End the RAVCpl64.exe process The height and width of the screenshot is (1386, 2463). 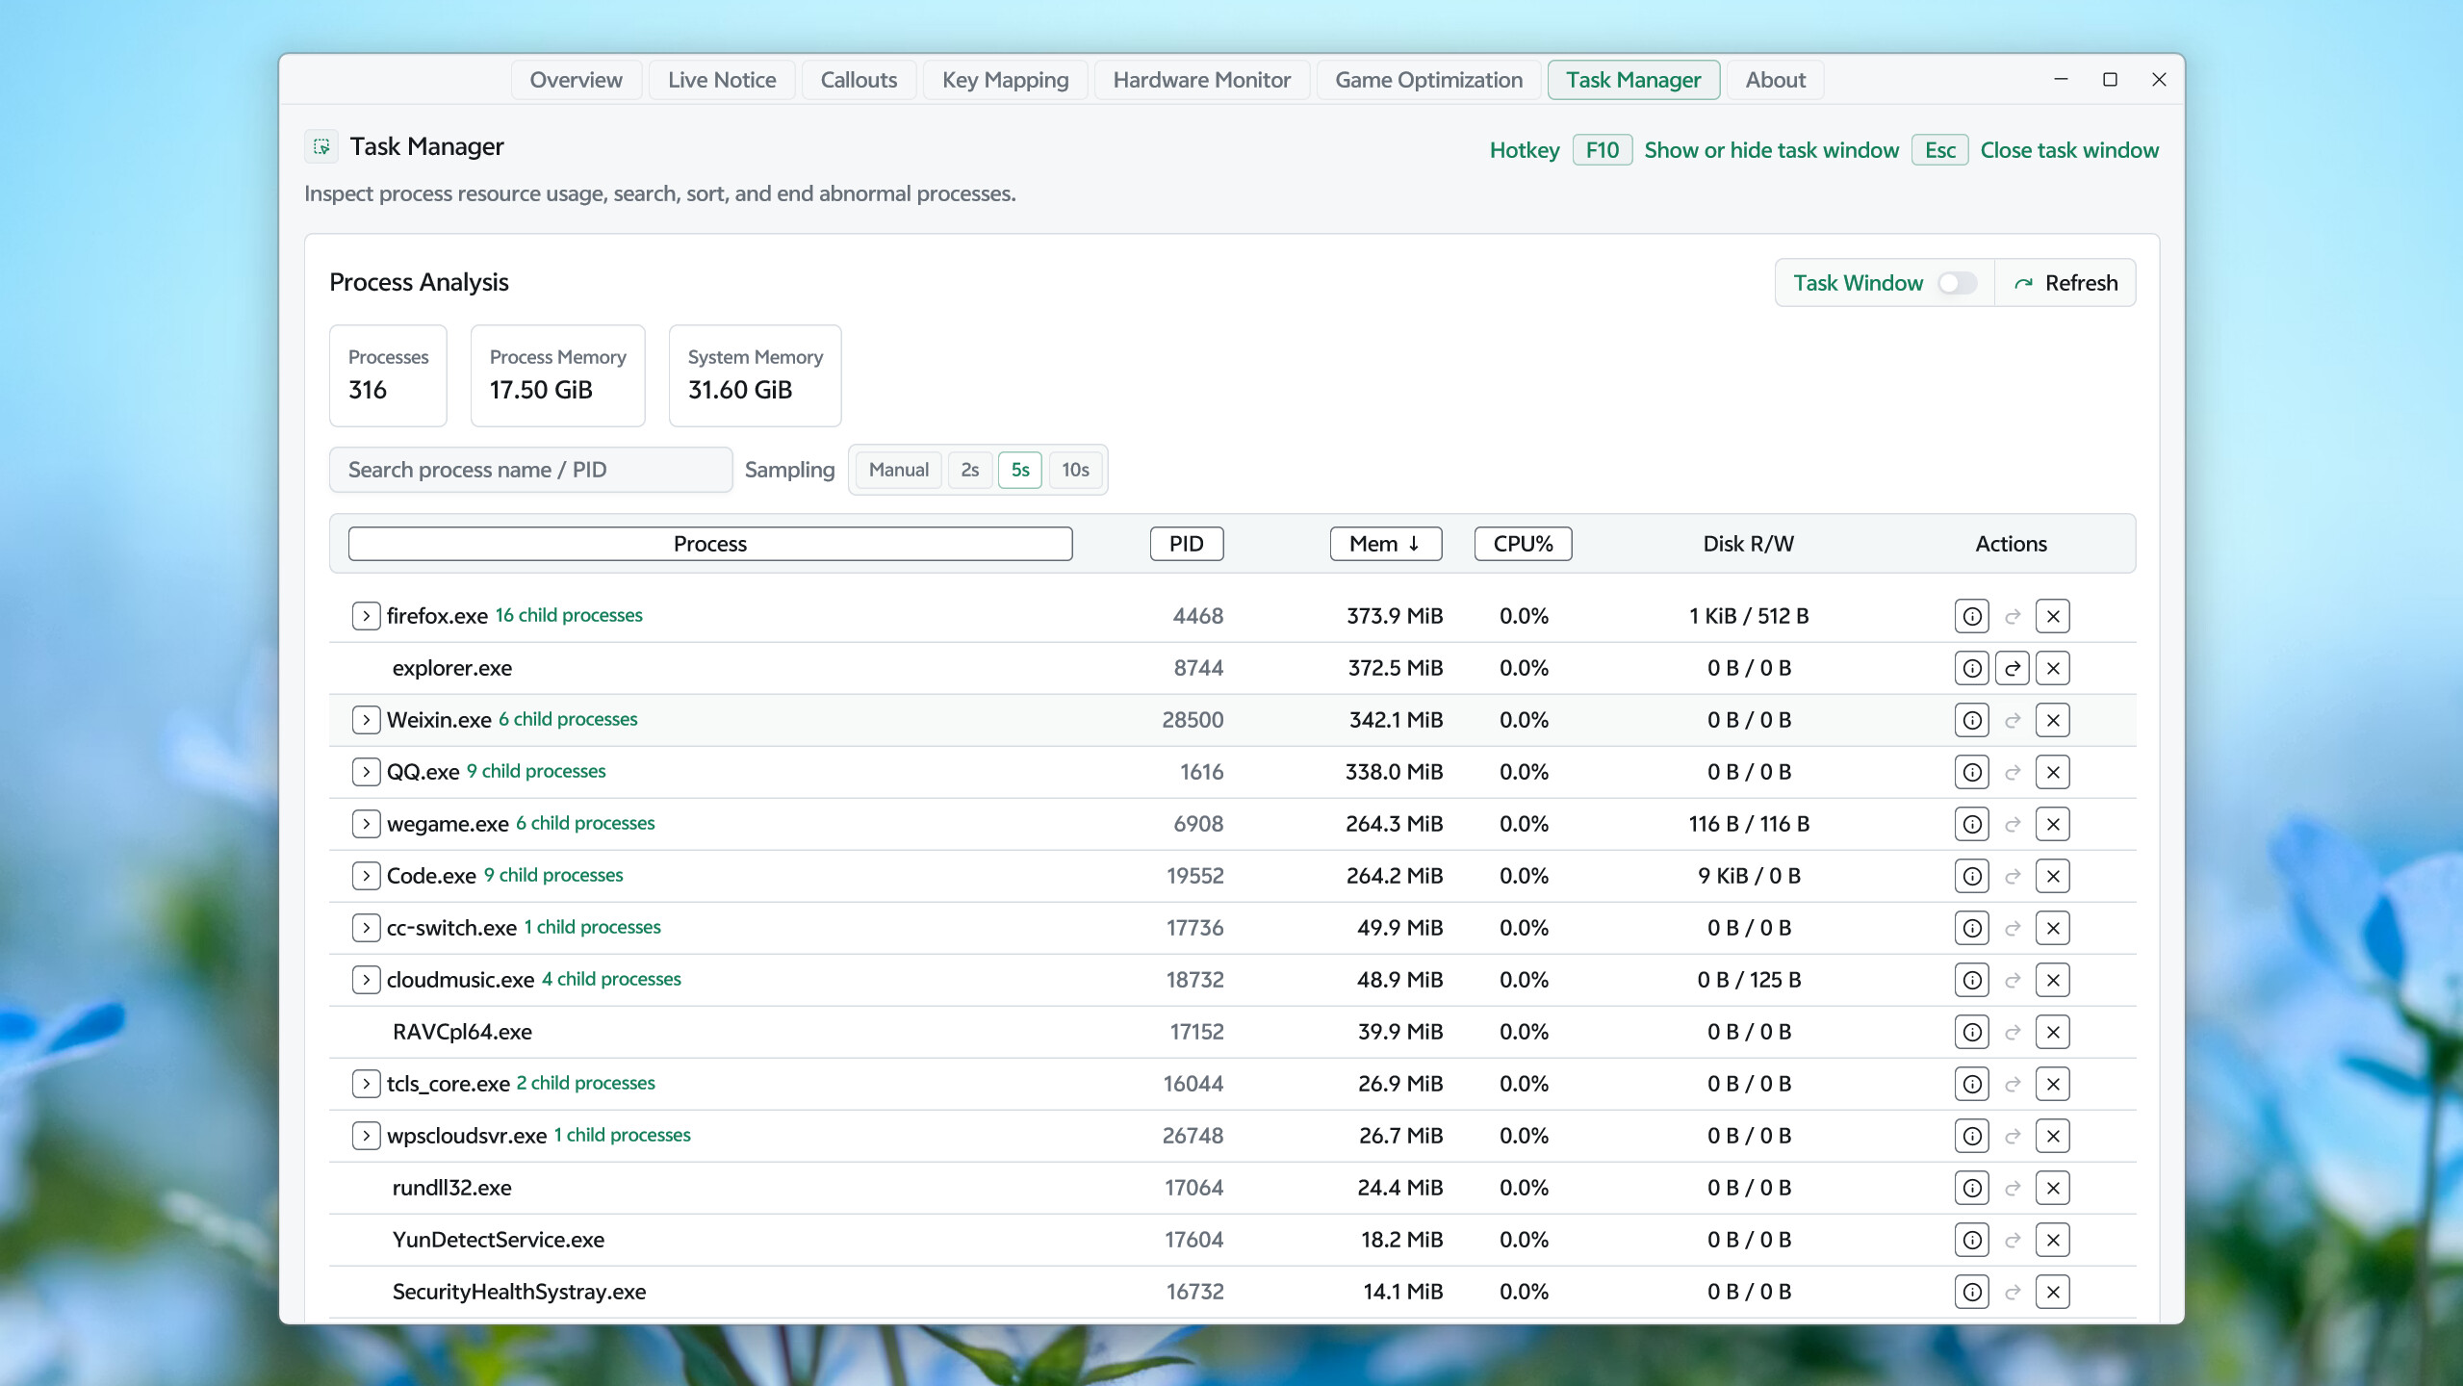tap(2052, 1032)
